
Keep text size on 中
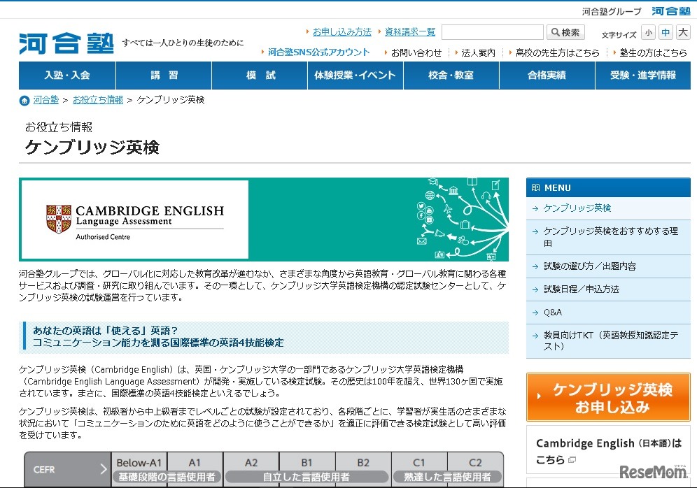[x=665, y=33]
